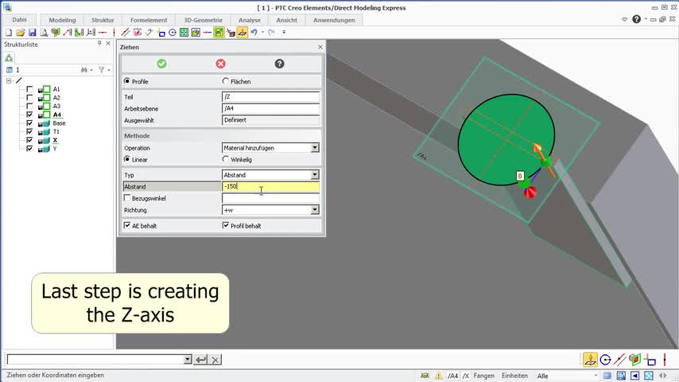Select the rectangle tool near the command line
This screenshot has width=679, height=382.
650,360
